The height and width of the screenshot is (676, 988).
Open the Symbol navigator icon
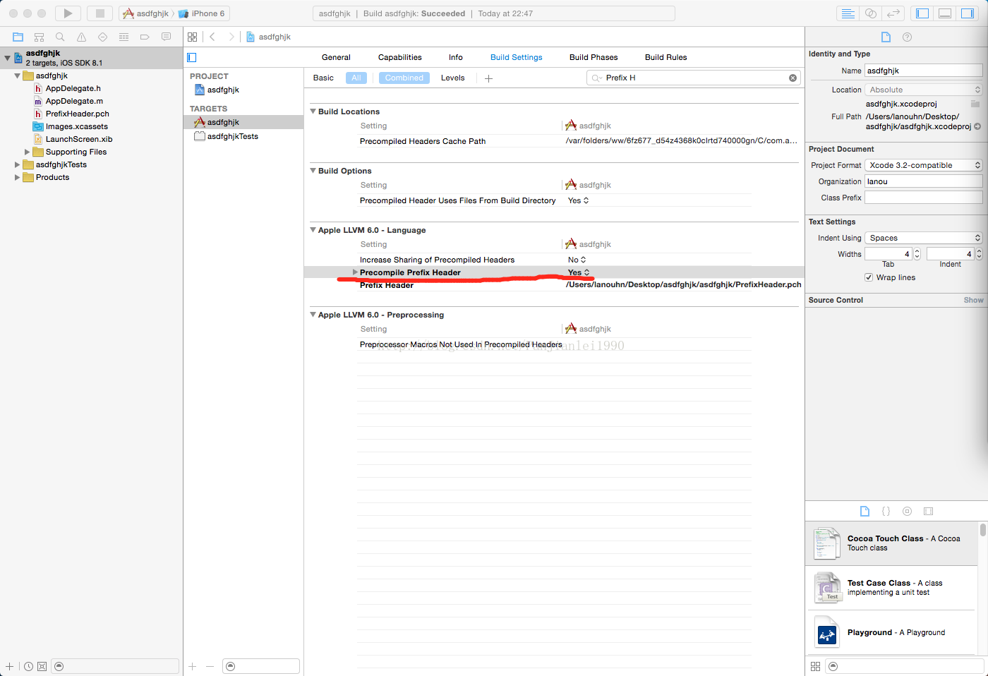point(40,37)
